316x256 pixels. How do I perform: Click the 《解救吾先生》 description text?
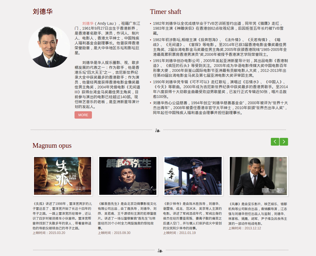[128, 216]
